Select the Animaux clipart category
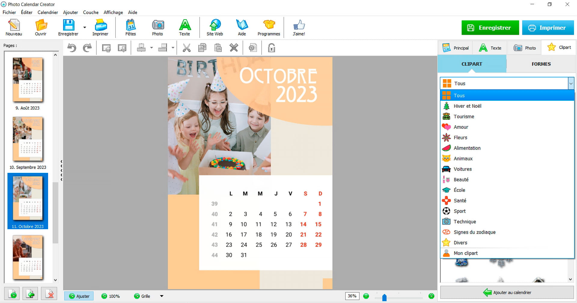Screen dimensions: 577x303 click(x=463, y=158)
